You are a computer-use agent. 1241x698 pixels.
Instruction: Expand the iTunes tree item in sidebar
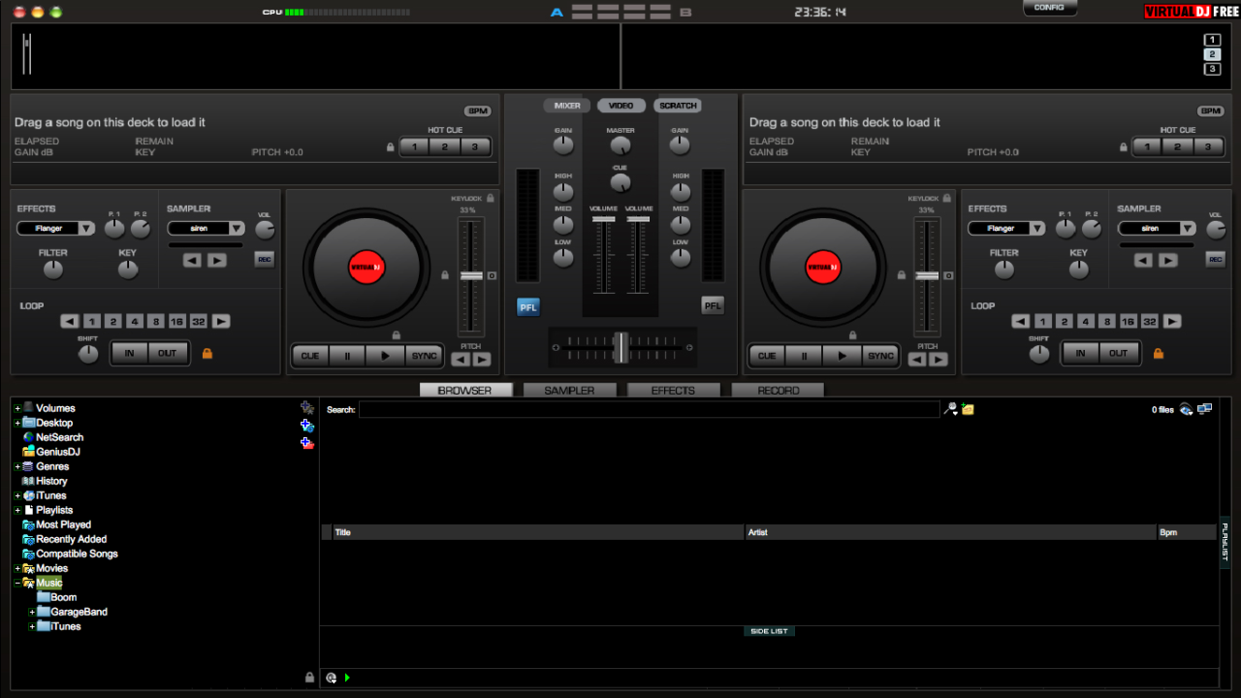(16, 495)
